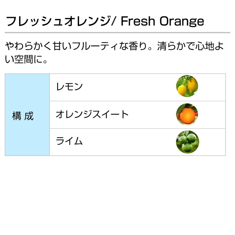Viewport: 235px width, 235px height.
Task: Click the gray divider below title
Action: [117, 32]
